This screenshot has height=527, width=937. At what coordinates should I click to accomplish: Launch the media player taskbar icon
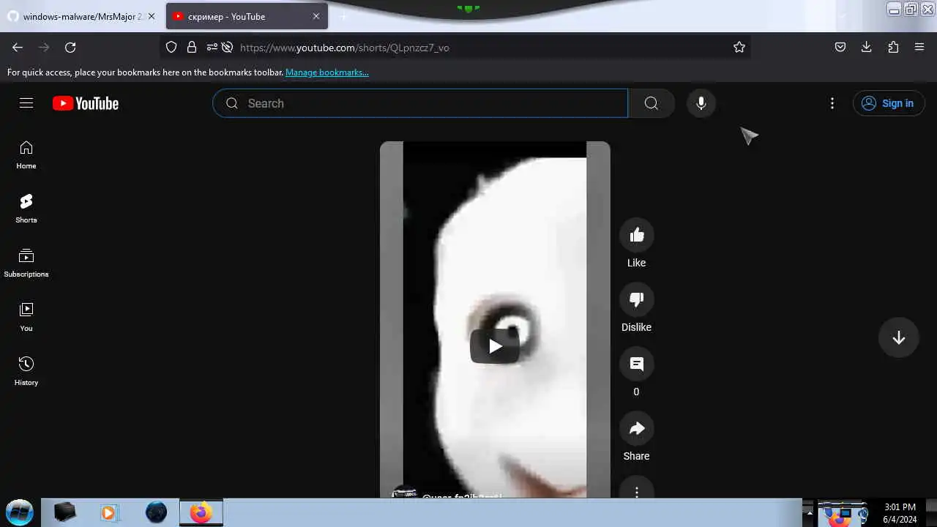(109, 512)
